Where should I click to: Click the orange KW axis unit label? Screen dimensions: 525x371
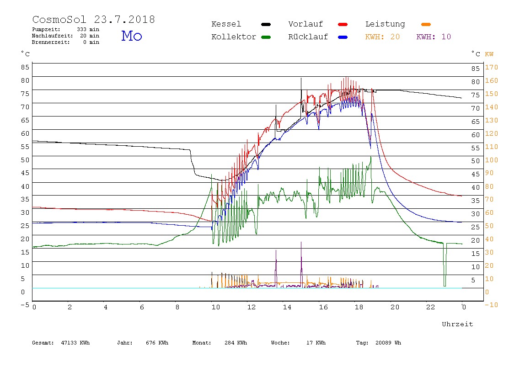point(489,54)
